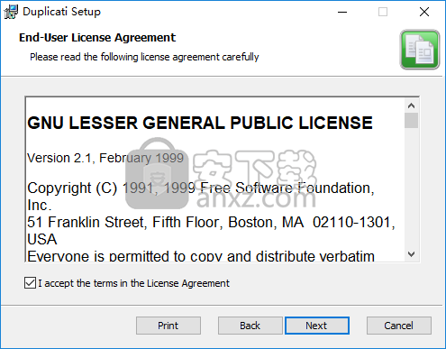Click the license scrollbar down arrow
The width and height of the screenshot is (446, 349).
(x=411, y=254)
